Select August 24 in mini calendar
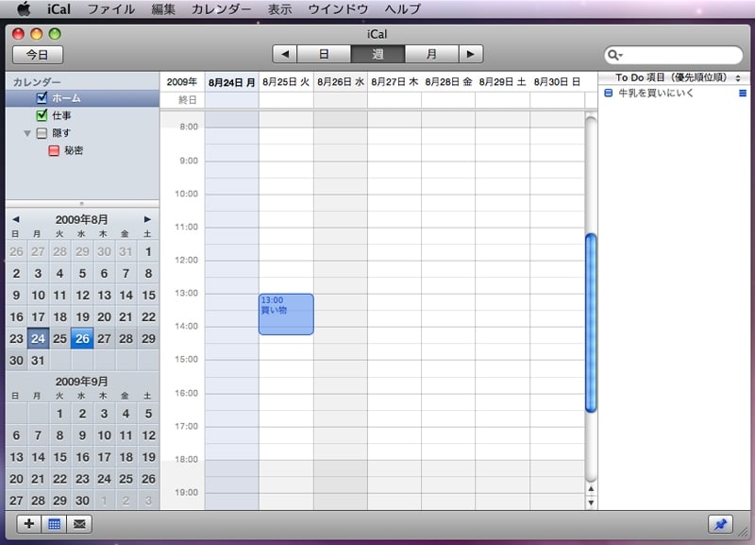Image resolution: width=755 pixels, height=545 pixels. (x=38, y=338)
